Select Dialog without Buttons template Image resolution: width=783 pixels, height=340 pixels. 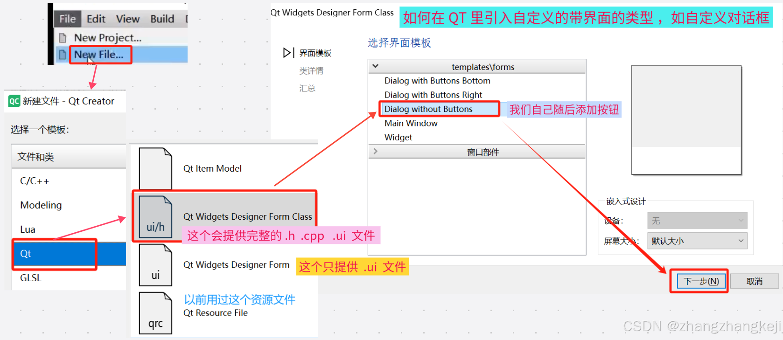(428, 109)
